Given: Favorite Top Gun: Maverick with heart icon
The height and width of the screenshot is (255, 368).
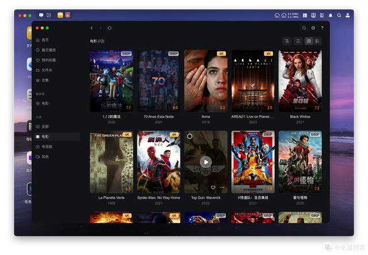Looking at the screenshot, I should pyautogui.click(x=213, y=187).
